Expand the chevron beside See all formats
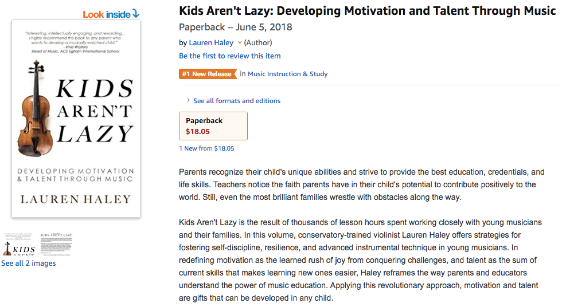The width and height of the screenshot is (566, 307). (x=188, y=101)
